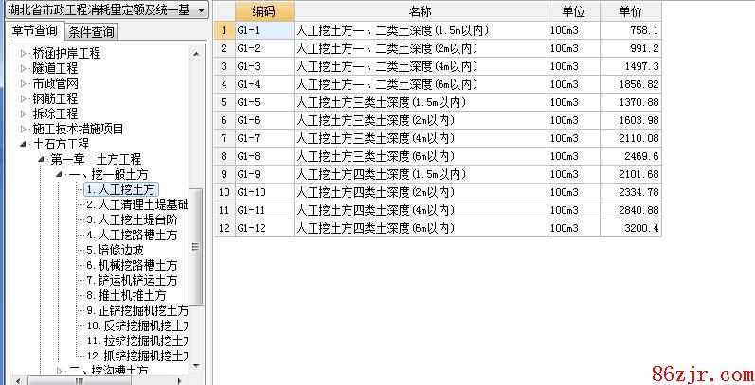Click the 编码 column header
The image size is (755, 385).
(x=263, y=11)
